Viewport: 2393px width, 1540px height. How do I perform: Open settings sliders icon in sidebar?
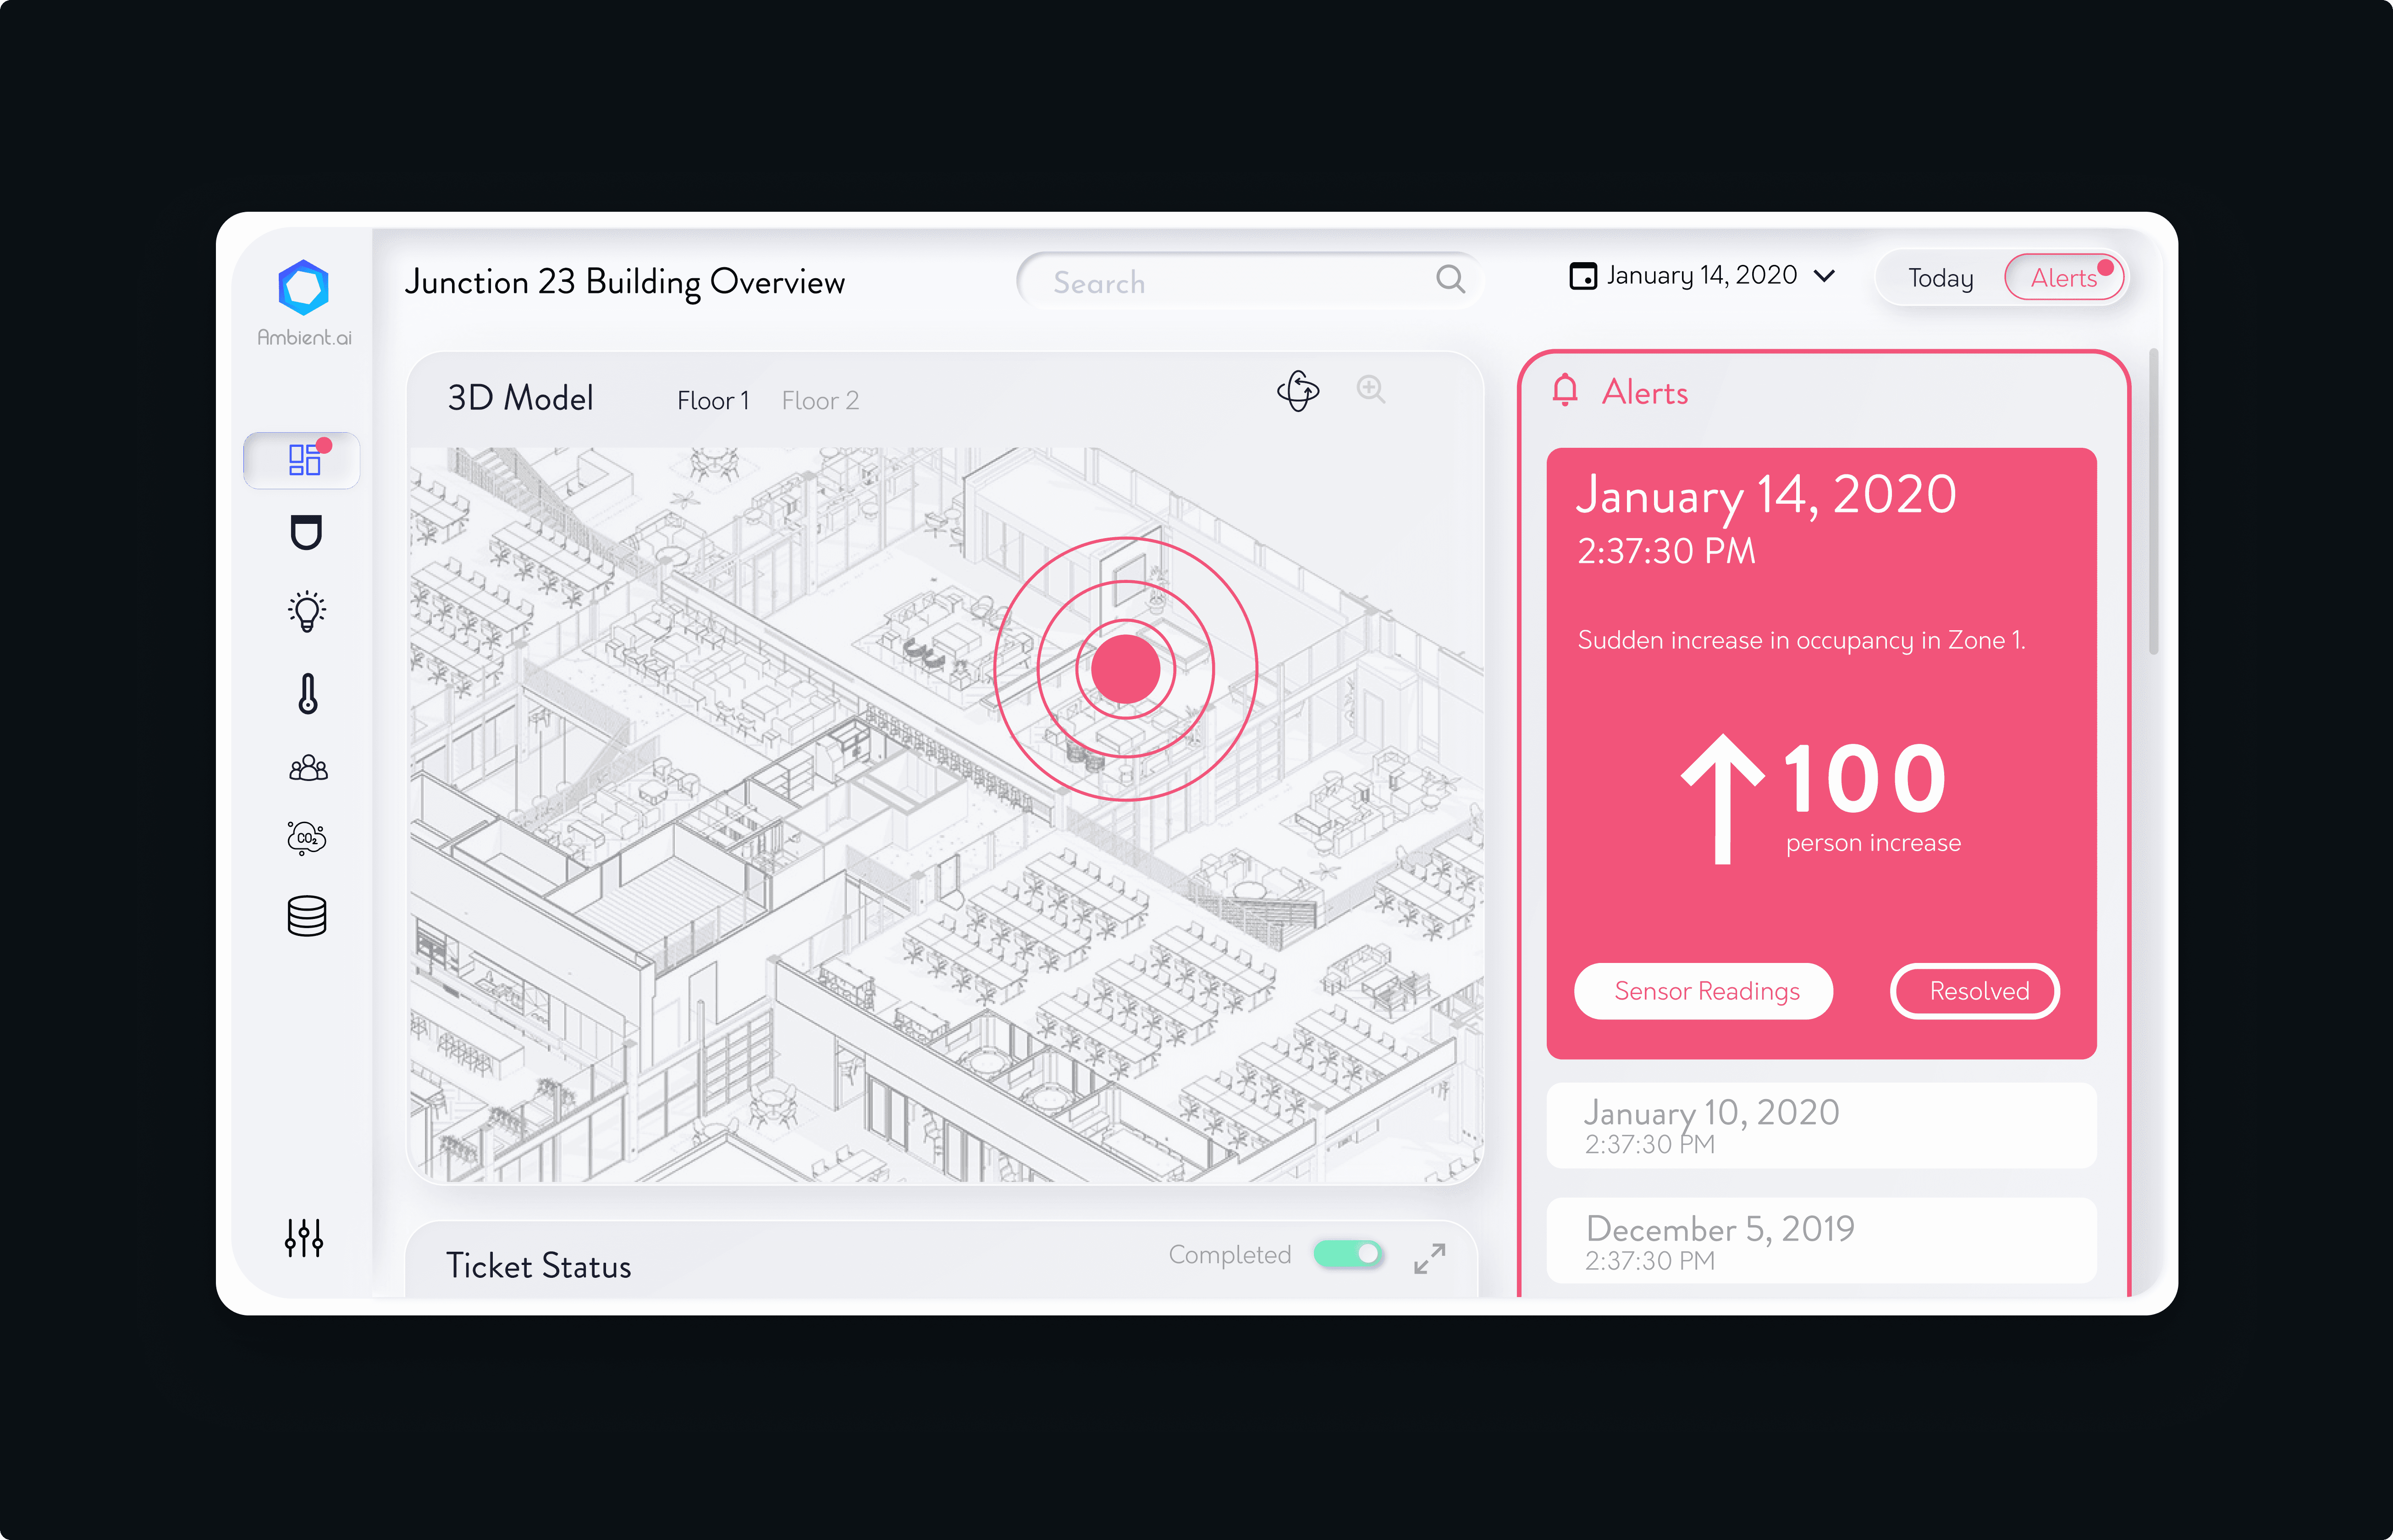point(304,1238)
